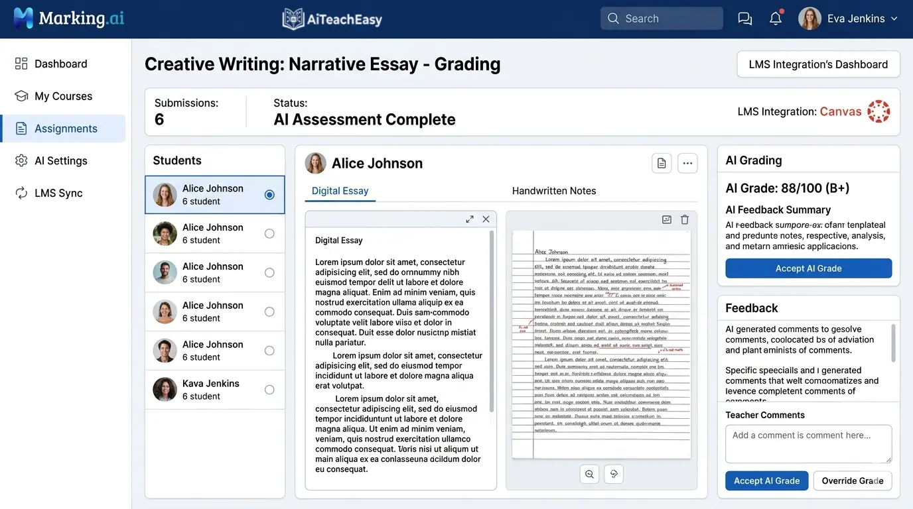Zoom out on the handwritten notes
The width and height of the screenshot is (913, 509).
pyautogui.click(x=589, y=474)
